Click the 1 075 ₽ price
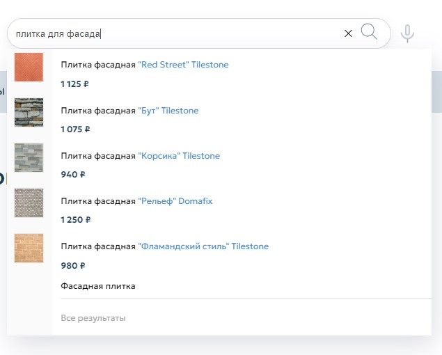The width and height of the screenshot is (442, 355). 75,129
